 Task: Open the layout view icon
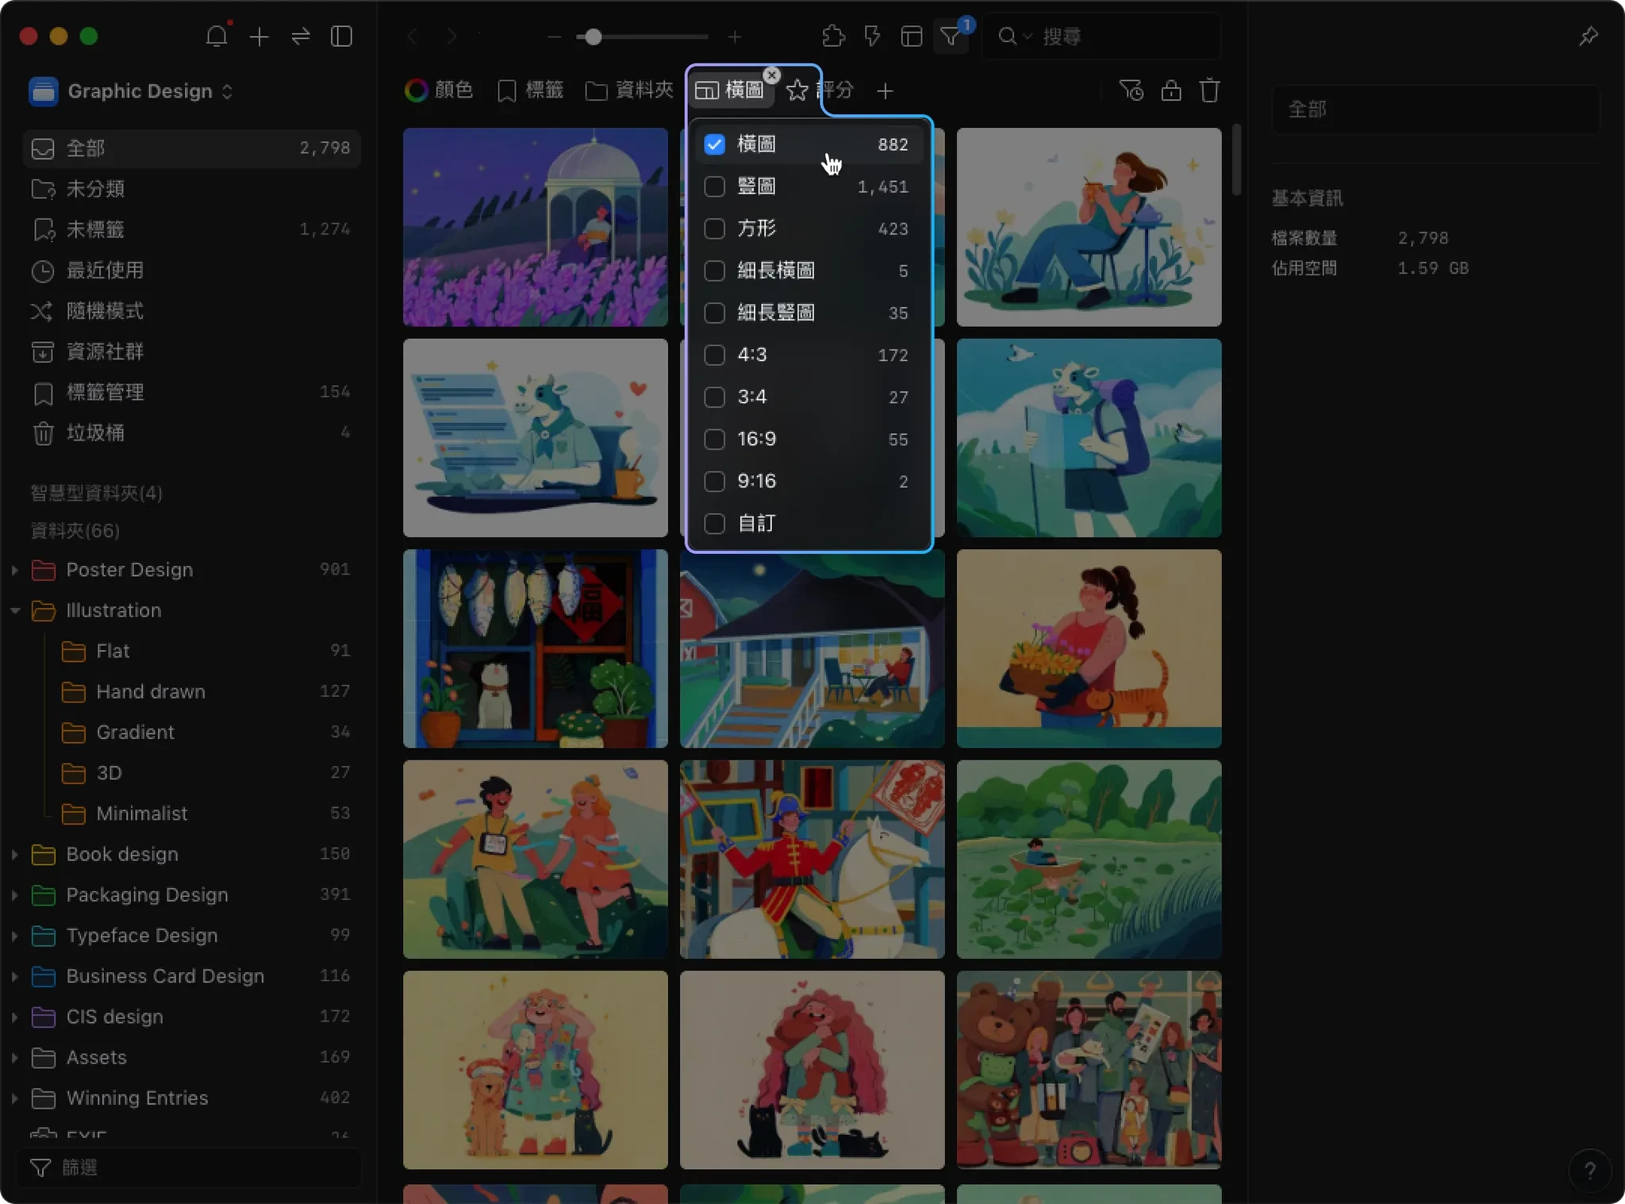point(911,37)
